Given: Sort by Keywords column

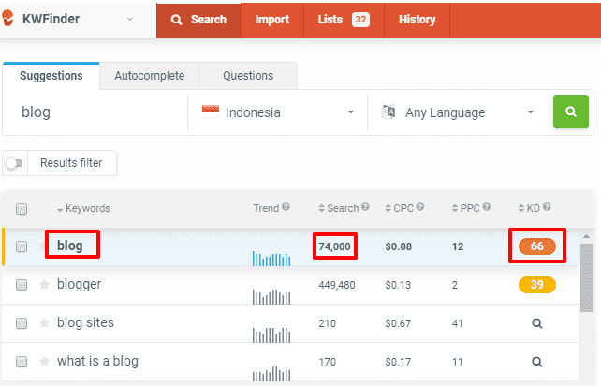Looking at the screenshot, I should (x=83, y=208).
